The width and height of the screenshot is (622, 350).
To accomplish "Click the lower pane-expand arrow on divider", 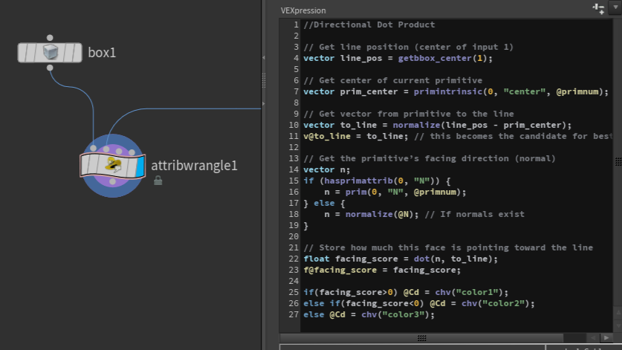I will (264, 104).
